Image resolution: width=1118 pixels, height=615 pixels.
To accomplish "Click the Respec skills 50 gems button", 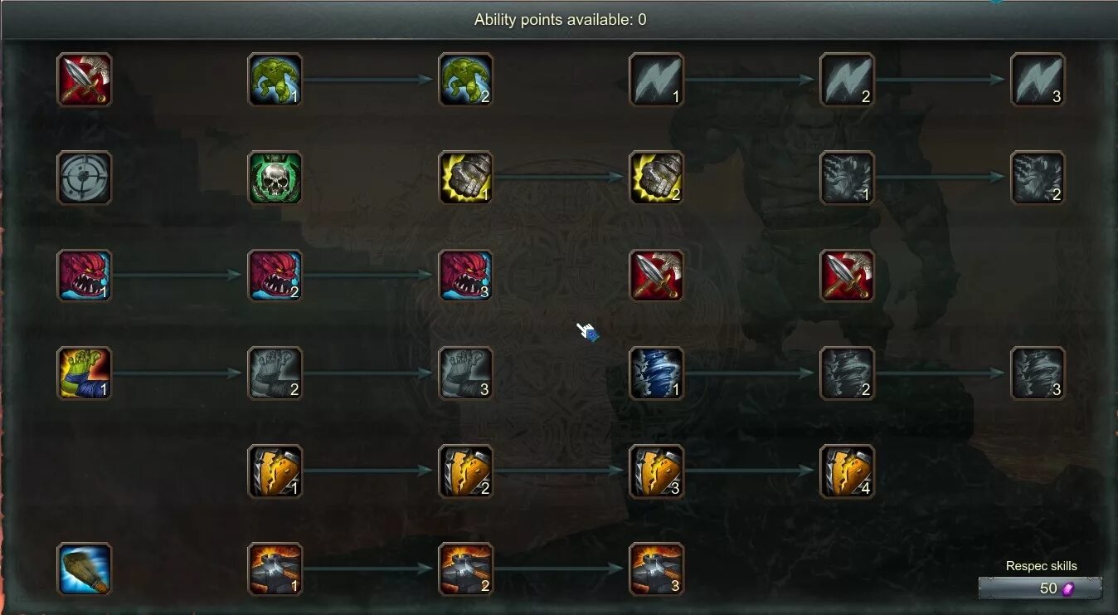I will point(1040,588).
